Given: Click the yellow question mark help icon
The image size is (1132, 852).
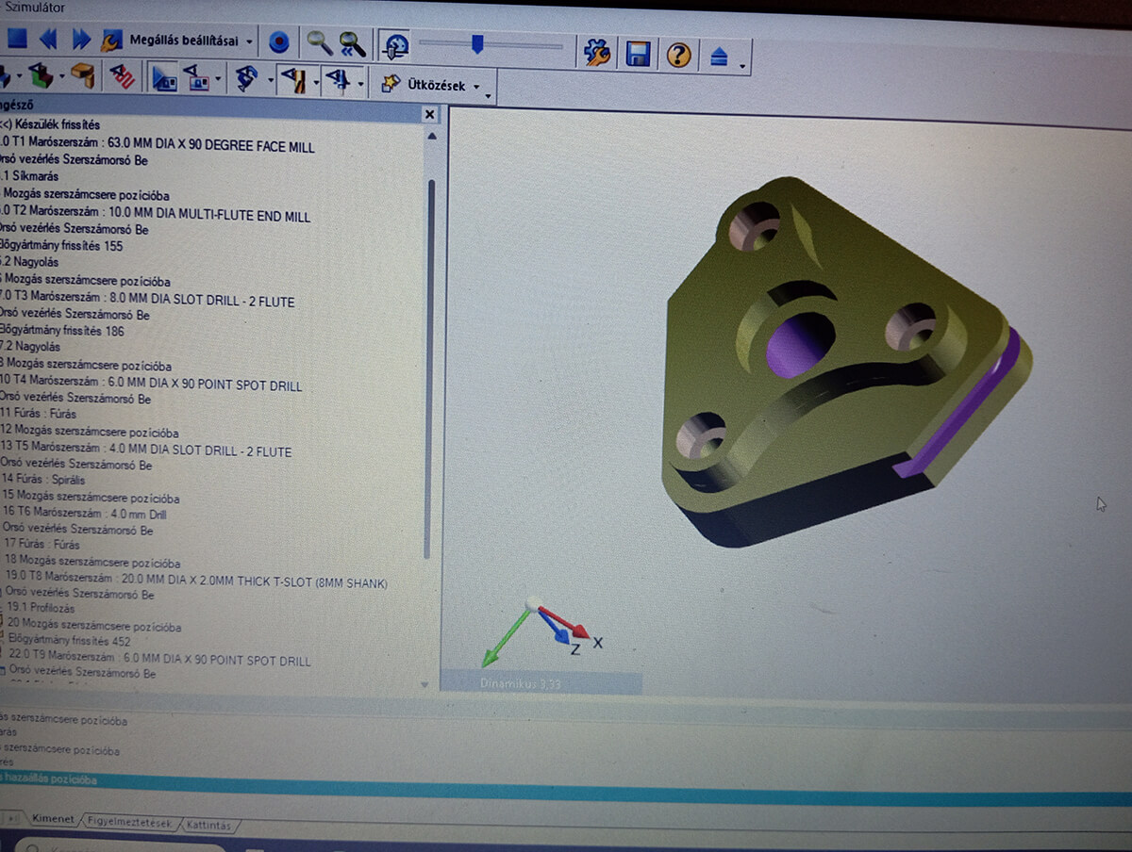Looking at the screenshot, I should coord(678,55).
